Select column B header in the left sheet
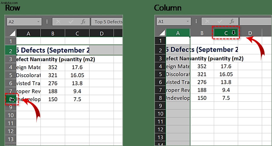 pyautogui.click(x=53, y=33)
